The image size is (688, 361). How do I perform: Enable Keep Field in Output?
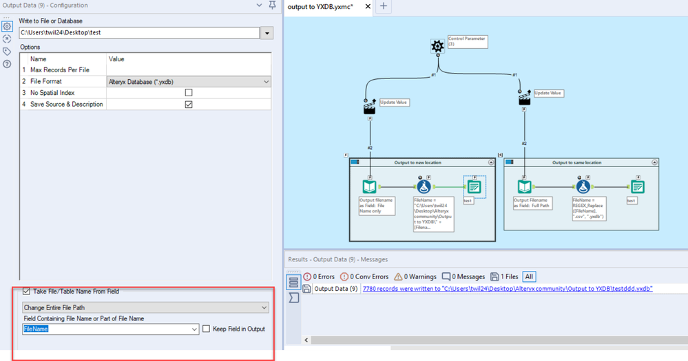pos(206,329)
